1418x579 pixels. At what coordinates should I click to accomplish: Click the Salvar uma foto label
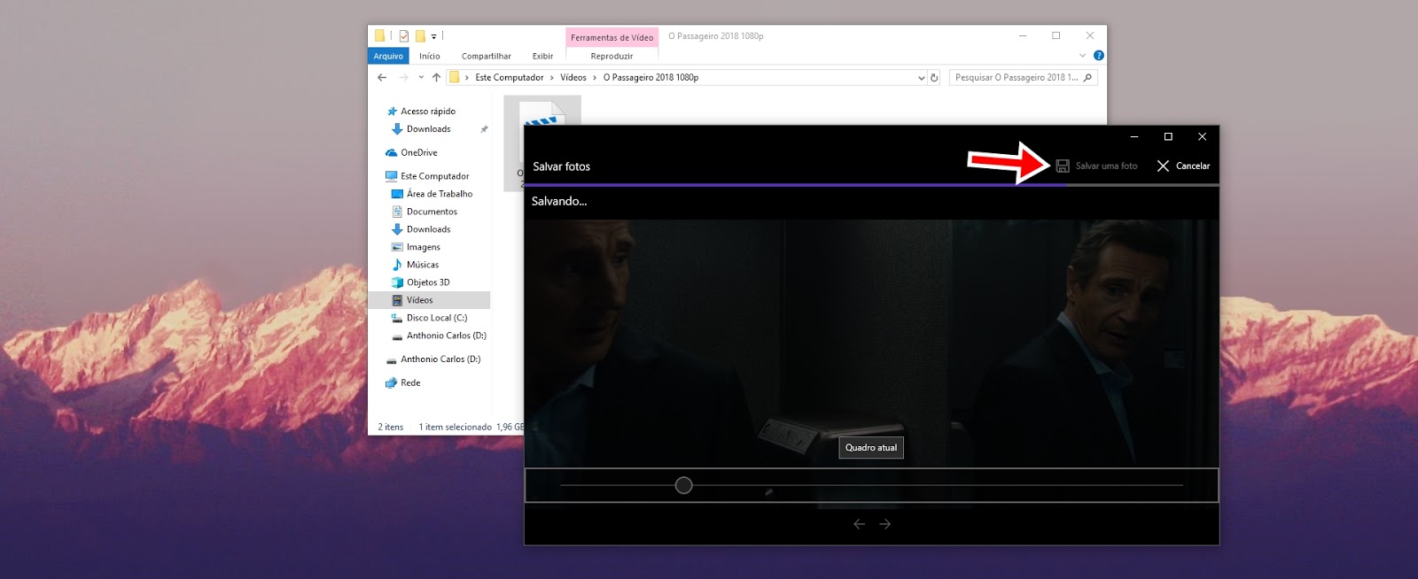click(1106, 166)
